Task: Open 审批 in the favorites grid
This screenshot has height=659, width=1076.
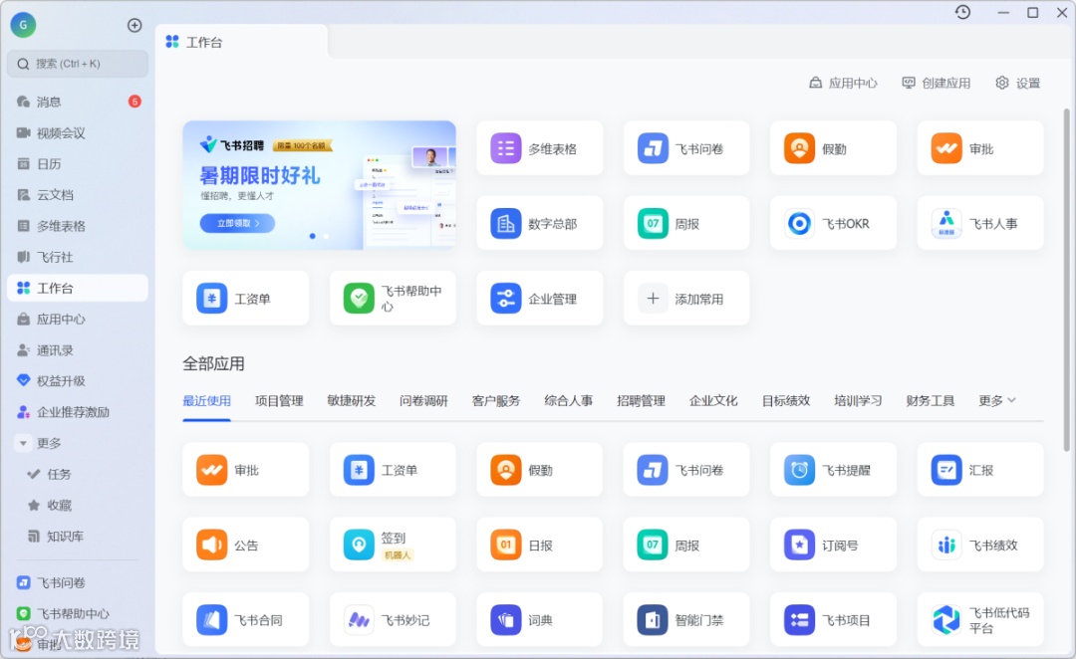Action: pos(980,148)
